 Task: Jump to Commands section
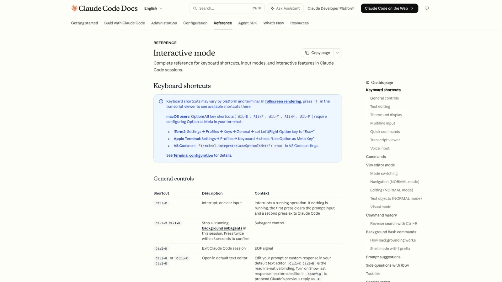tap(376, 157)
